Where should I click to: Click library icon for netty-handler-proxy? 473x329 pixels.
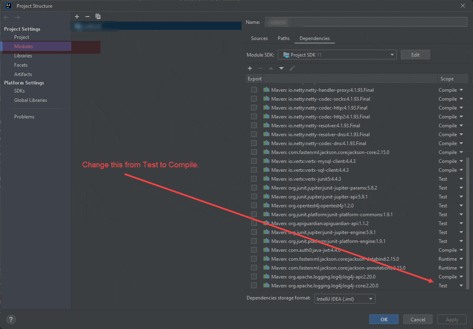266,90
